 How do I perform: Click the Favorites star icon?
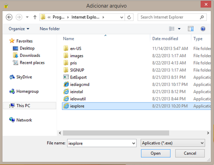click(12, 41)
